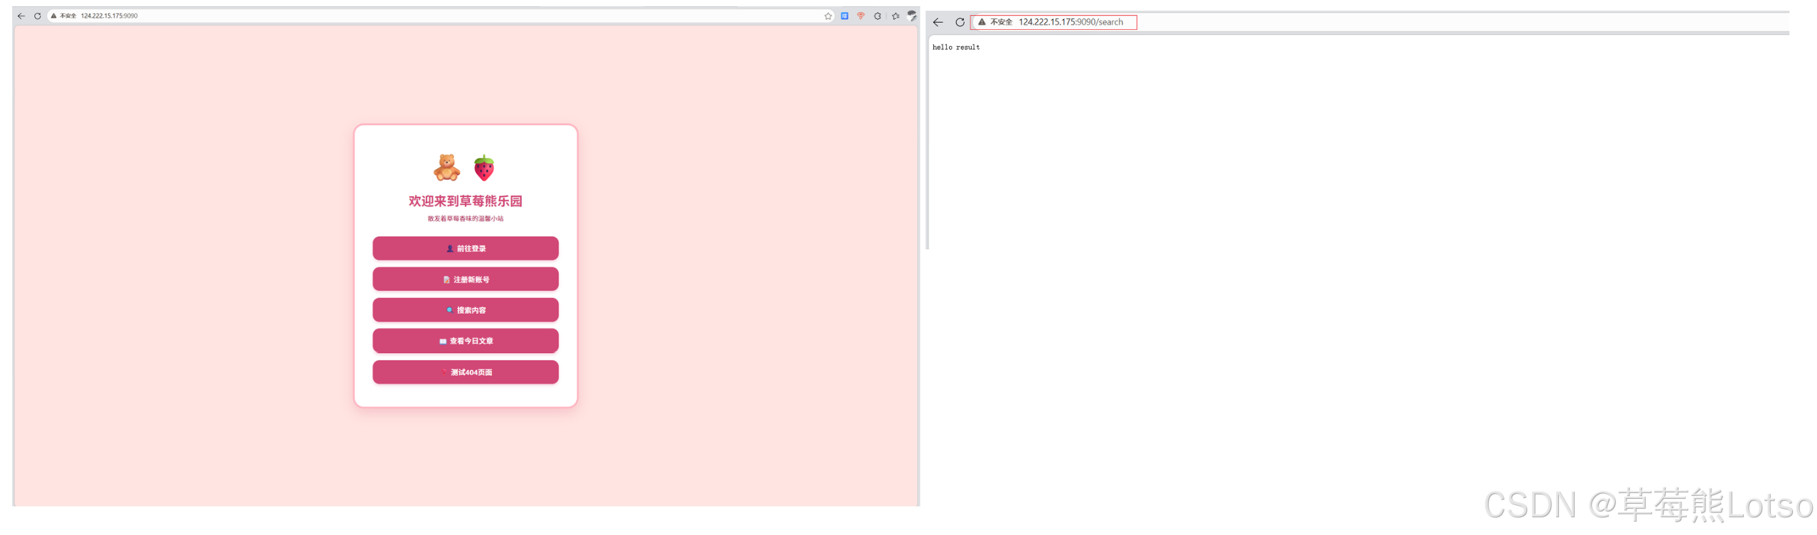
Task: Open the Extensions puzzle icon
Action: coord(877,16)
